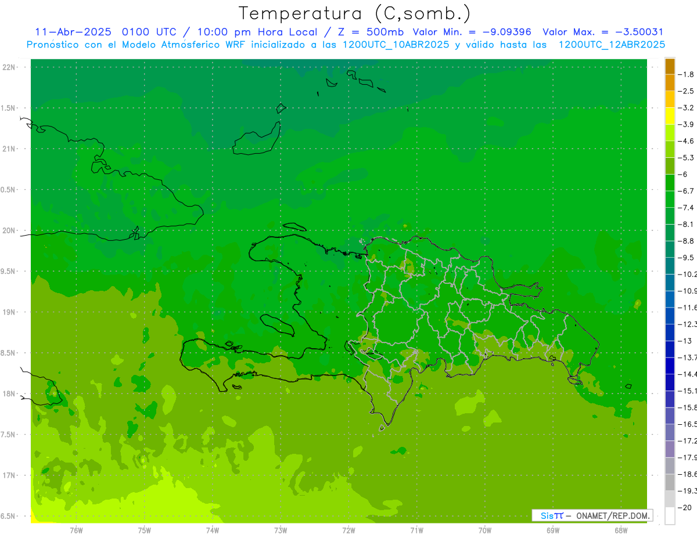Pick the colorbar swatch between -6.7 and -7.4
This screenshot has height=538, width=697.
[670, 199]
